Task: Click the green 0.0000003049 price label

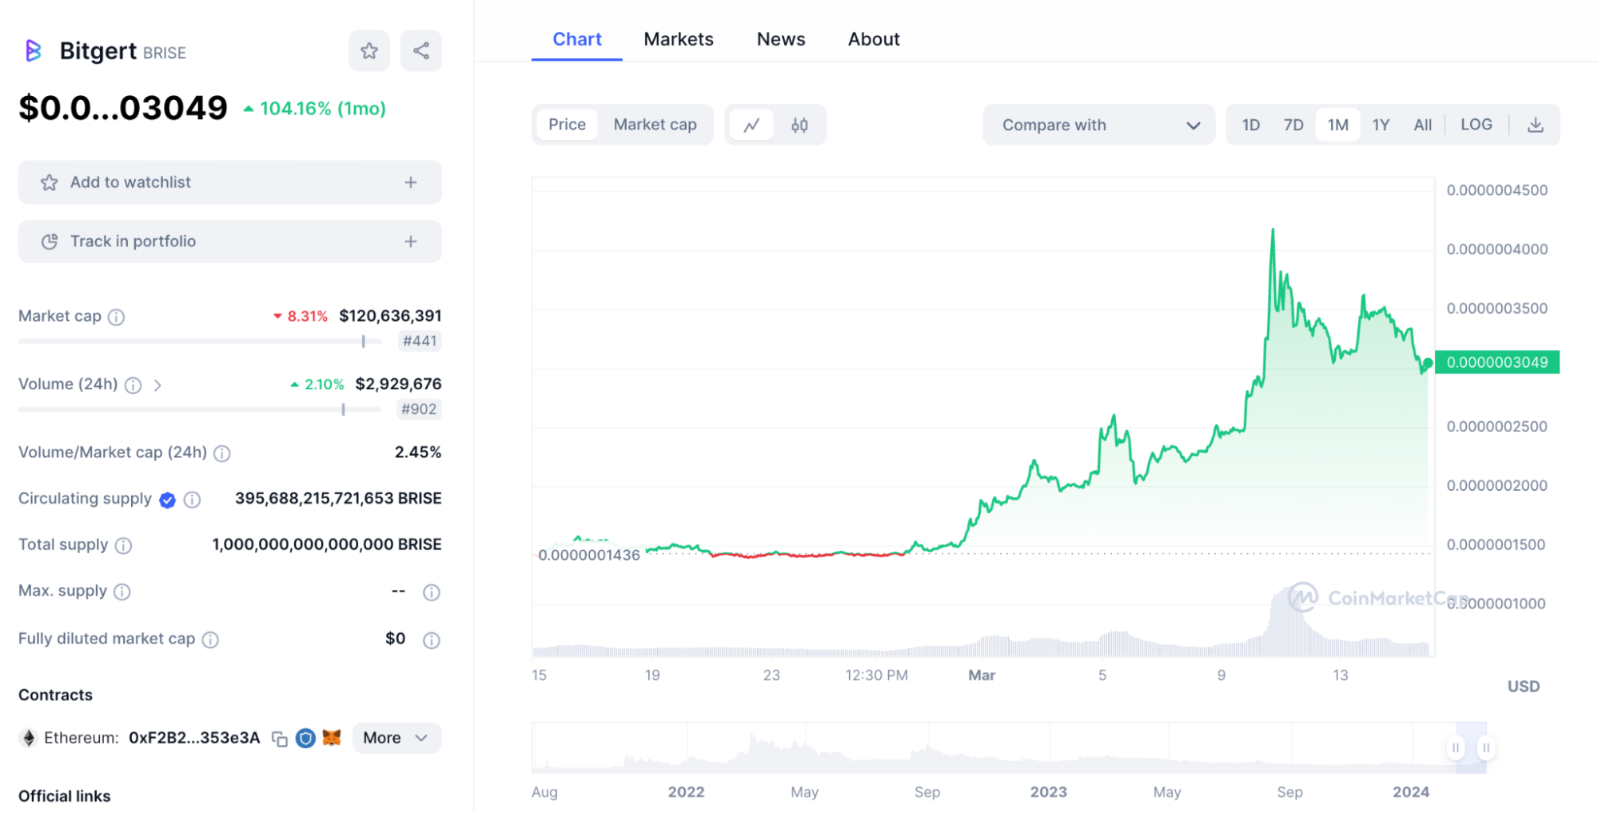Action: point(1497,362)
